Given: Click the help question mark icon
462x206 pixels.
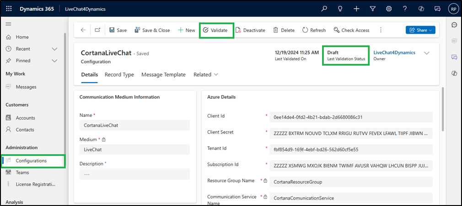Looking at the screenshot, I should [x=405, y=8].
